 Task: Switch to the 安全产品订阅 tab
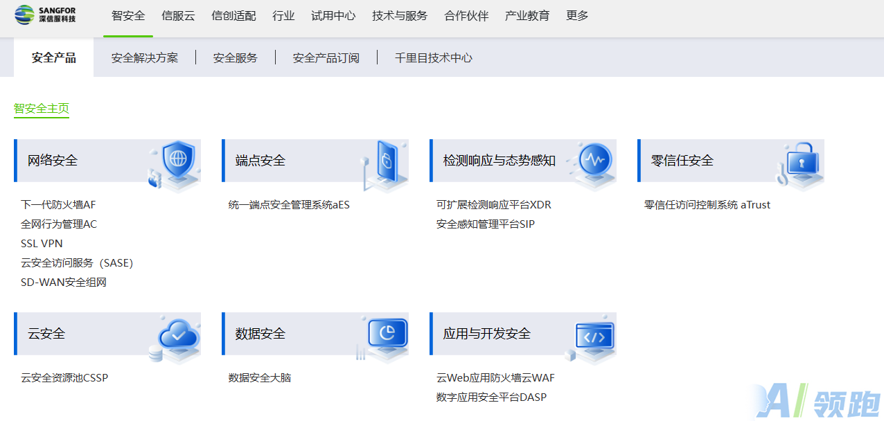click(326, 57)
